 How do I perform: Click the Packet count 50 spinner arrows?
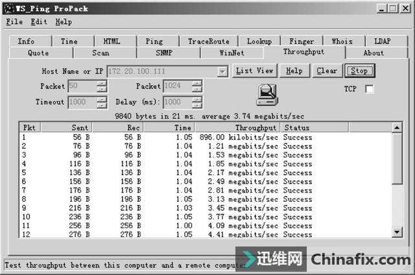pos(102,86)
